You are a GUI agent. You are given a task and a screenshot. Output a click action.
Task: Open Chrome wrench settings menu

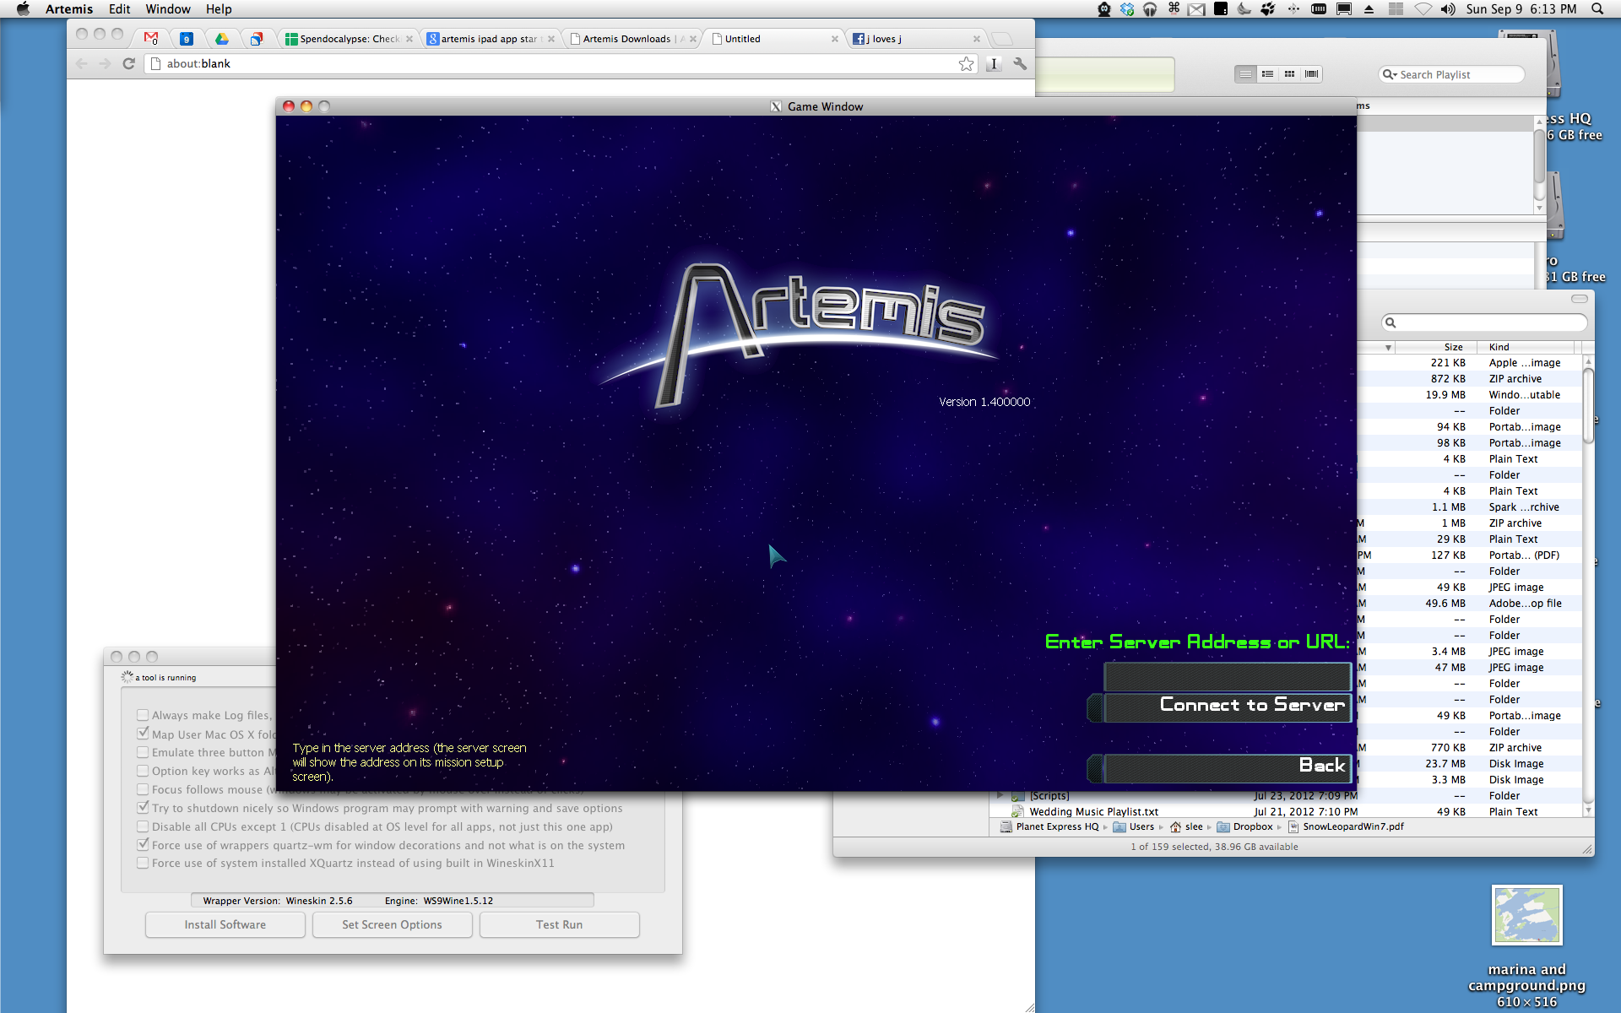point(1020,64)
